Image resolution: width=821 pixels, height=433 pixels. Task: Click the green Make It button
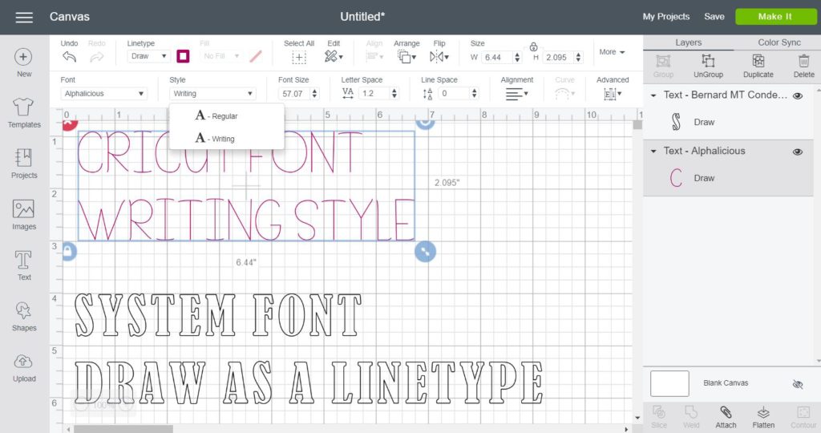click(x=775, y=17)
